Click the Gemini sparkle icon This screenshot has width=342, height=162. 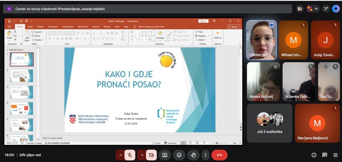coord(336,9)
